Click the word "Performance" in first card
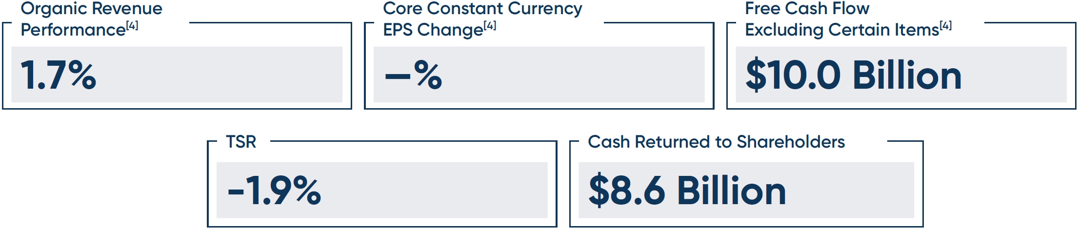The image size is (1078, 229). pos(73,30)
